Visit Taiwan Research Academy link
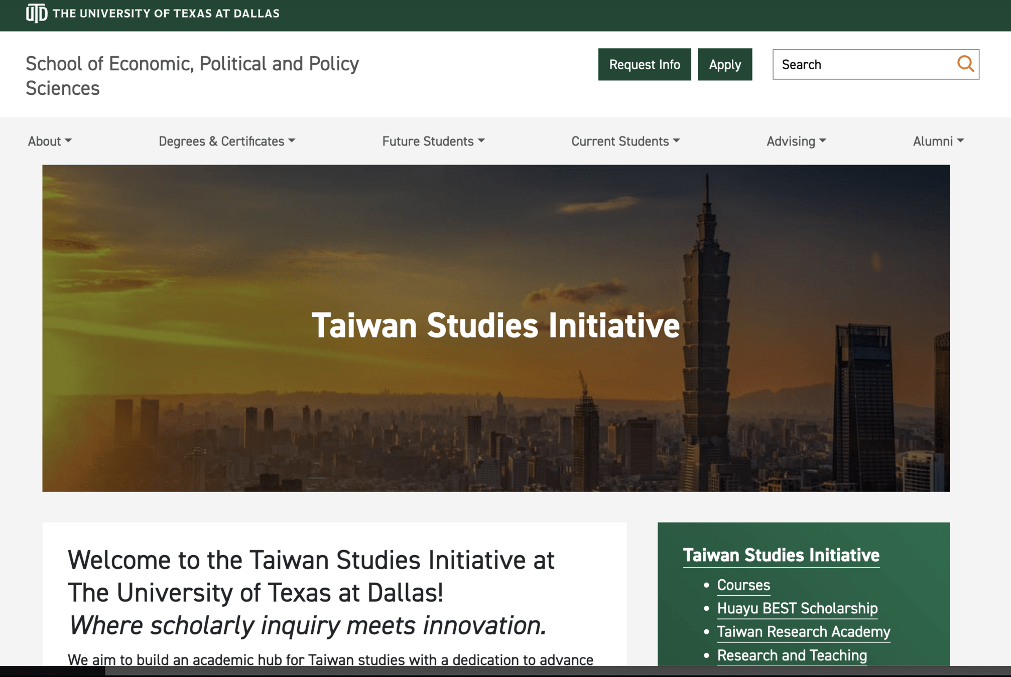The image size is (1011, 677). click(x=803, y=631)
